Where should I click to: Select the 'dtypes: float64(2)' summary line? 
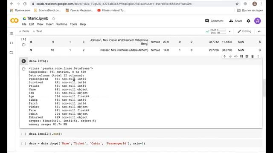click(x=63, y=121)
